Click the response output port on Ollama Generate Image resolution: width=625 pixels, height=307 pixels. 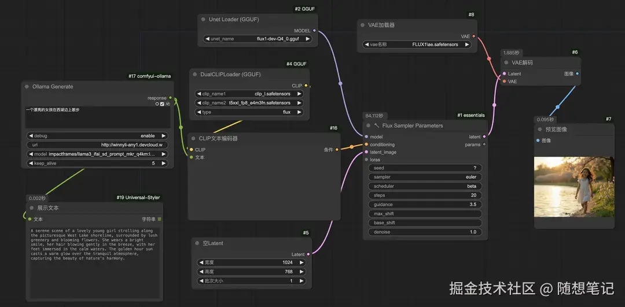(170, 98)
